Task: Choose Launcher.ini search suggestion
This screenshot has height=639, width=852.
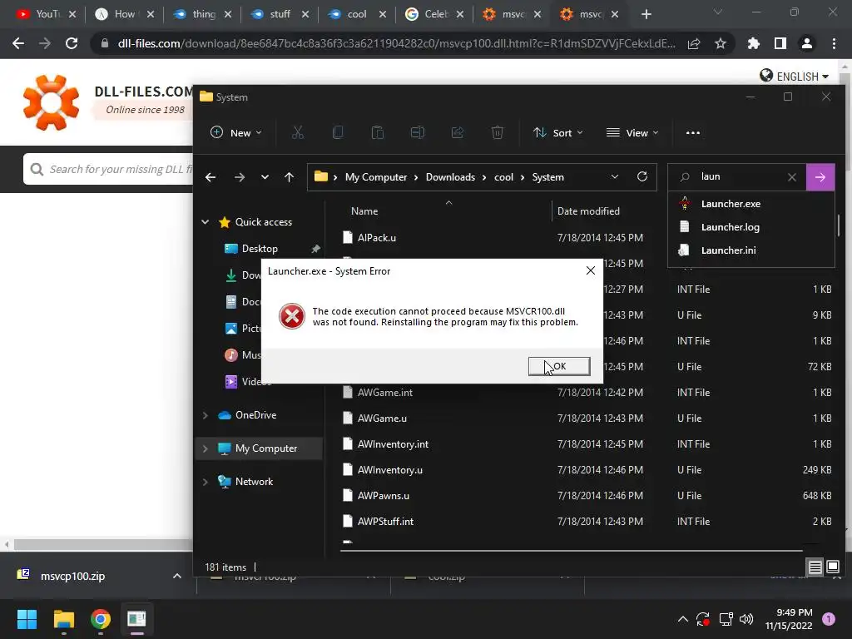Action: pyautogui.click(x=751, y=250)
